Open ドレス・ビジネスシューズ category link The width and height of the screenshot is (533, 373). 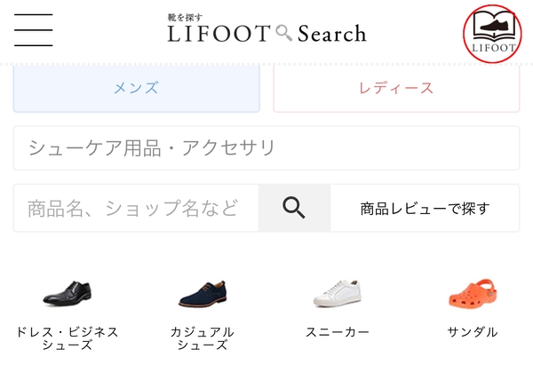coord(67,338)
